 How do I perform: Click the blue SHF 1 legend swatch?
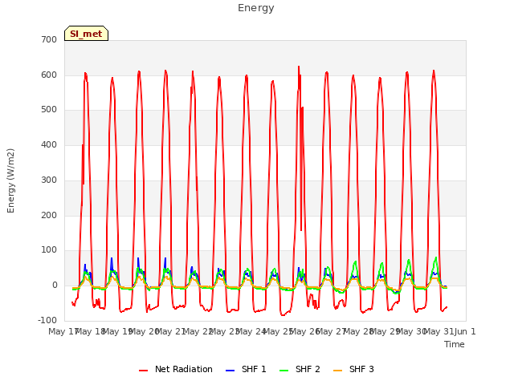230,371
